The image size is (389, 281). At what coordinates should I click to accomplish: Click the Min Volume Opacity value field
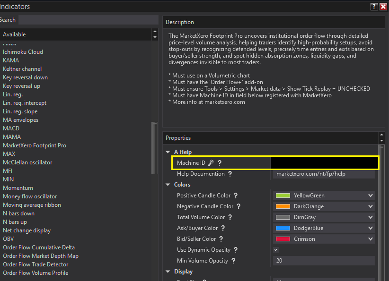point(324,261)
